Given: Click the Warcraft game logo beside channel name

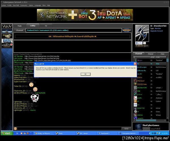Looking at the screenshot, I should 126,30.
